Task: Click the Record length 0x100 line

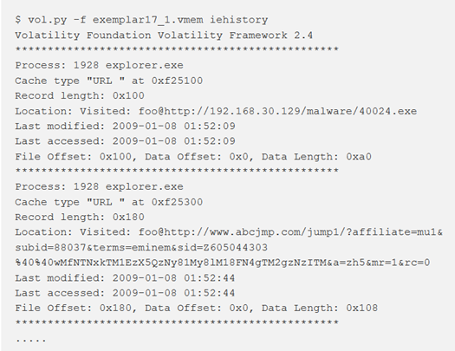Action: pos(80,95)
